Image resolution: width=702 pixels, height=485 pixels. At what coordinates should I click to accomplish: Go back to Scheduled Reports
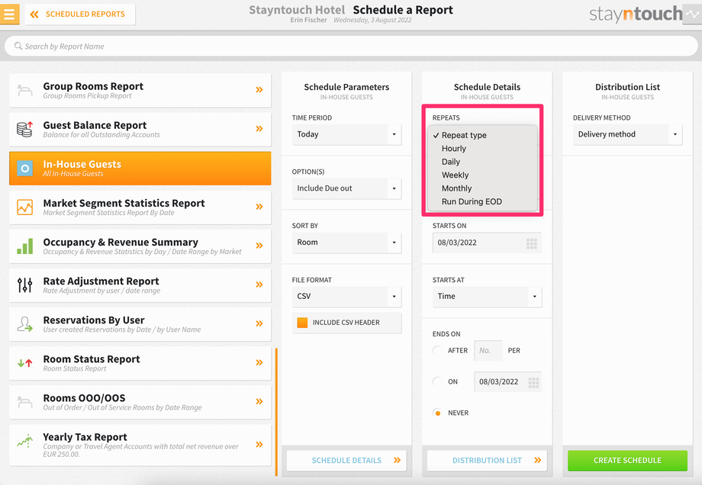[79, 14]
